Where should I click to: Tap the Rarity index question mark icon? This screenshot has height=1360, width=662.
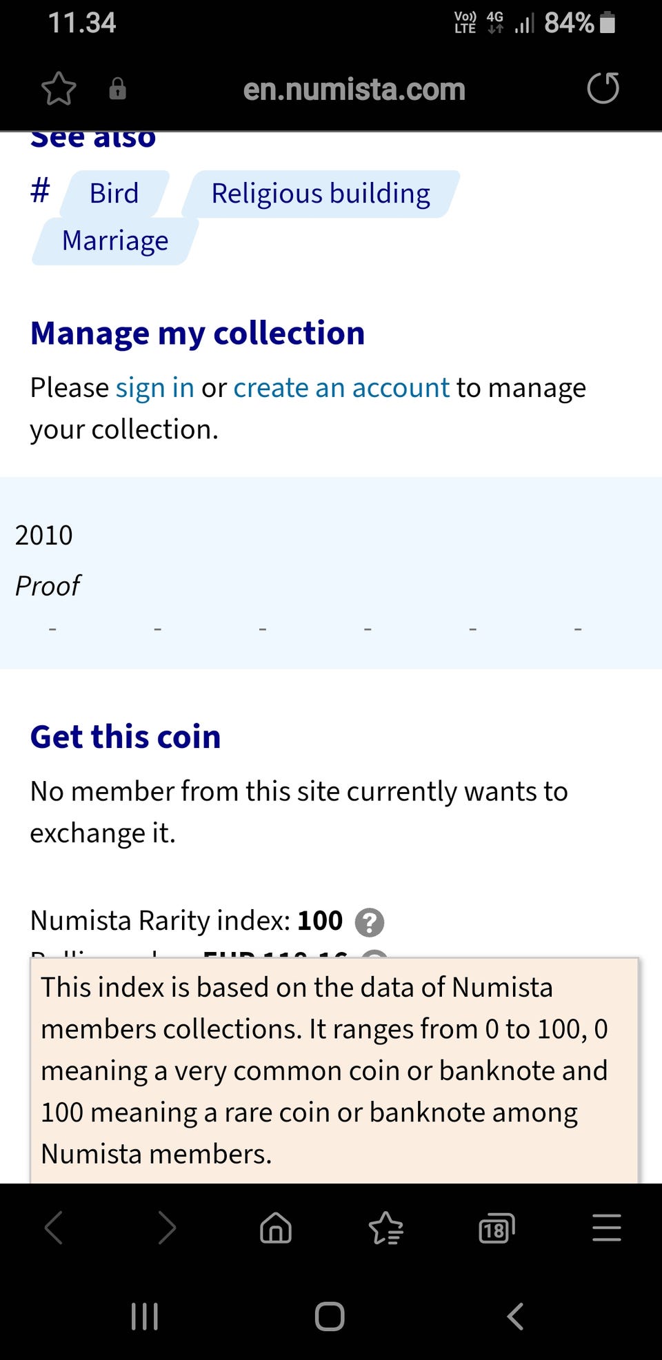point(370,922)
